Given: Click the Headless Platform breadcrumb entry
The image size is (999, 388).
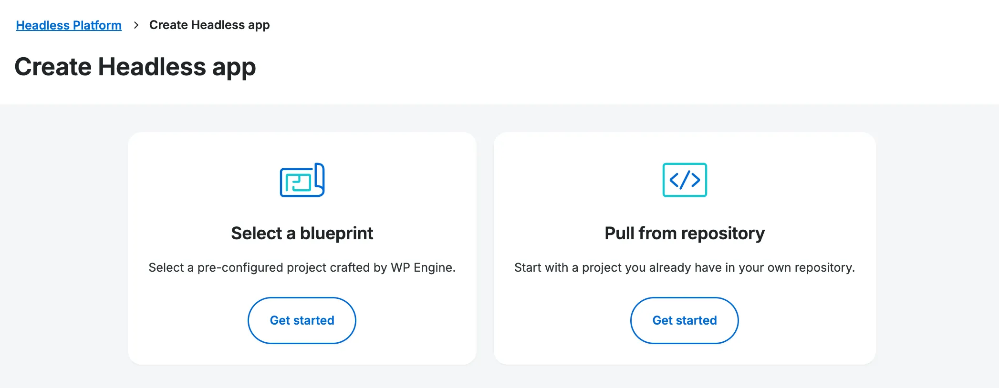Looking at the screenshot, I should coord(69,25).
